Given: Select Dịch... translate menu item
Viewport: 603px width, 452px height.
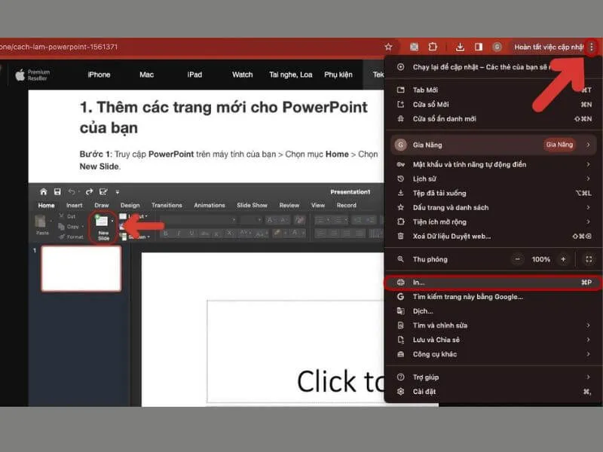Looking at the screenshot, I should (494, 311).
